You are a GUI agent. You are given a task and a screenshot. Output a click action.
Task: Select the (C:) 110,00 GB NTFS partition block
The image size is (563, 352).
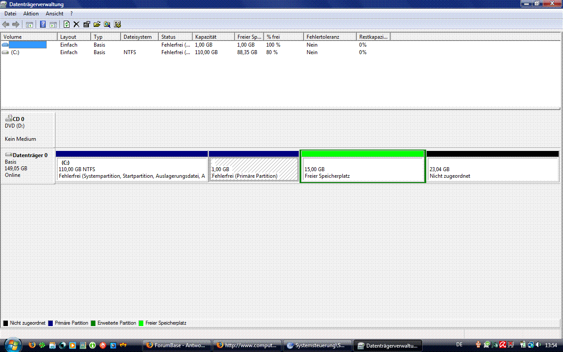(132, 166)
